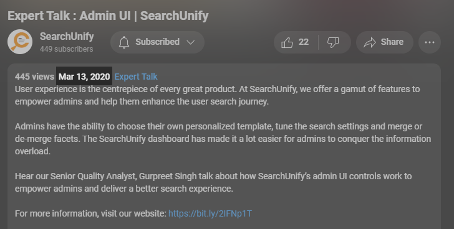
Task: Click the like count 22
Action: click(304, 42)
